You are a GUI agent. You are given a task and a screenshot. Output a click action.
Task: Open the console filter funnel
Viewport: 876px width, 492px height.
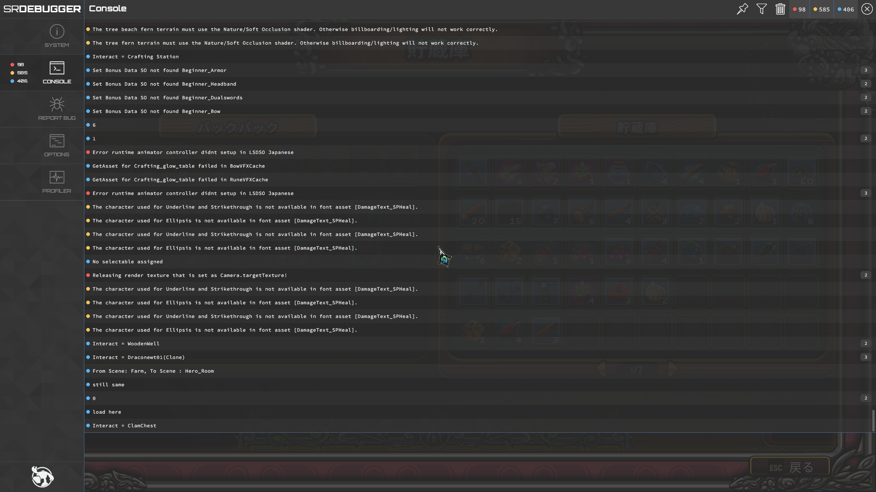point(761,9)
